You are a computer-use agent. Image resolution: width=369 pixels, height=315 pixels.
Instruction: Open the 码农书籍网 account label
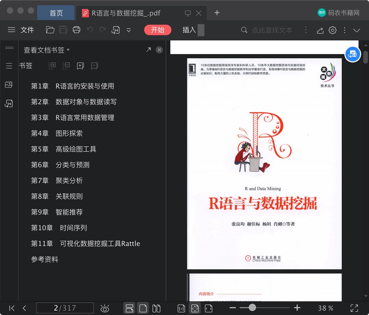344,13
